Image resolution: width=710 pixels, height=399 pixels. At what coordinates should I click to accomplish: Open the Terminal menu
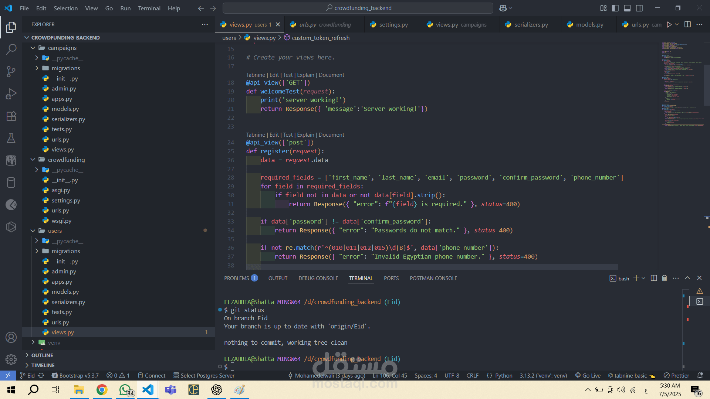tap(149, 8)
